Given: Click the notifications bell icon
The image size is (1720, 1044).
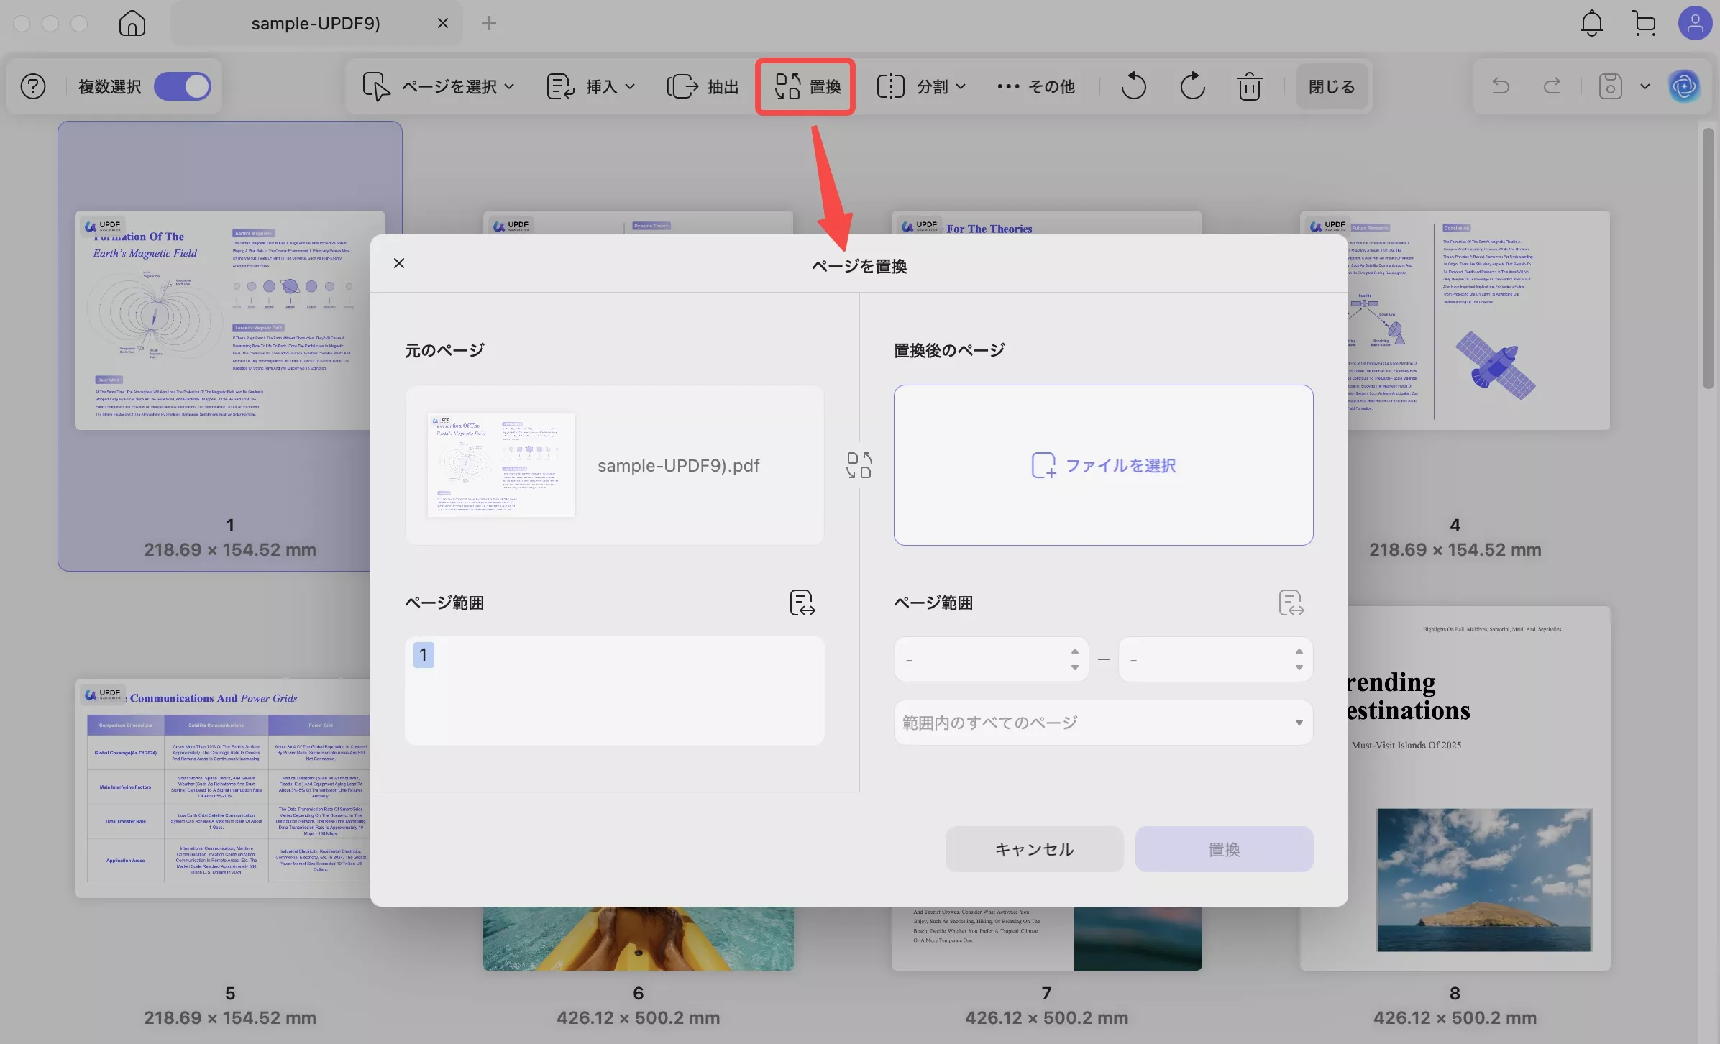Looking at the screenshot, I should tap(1591, 23).
